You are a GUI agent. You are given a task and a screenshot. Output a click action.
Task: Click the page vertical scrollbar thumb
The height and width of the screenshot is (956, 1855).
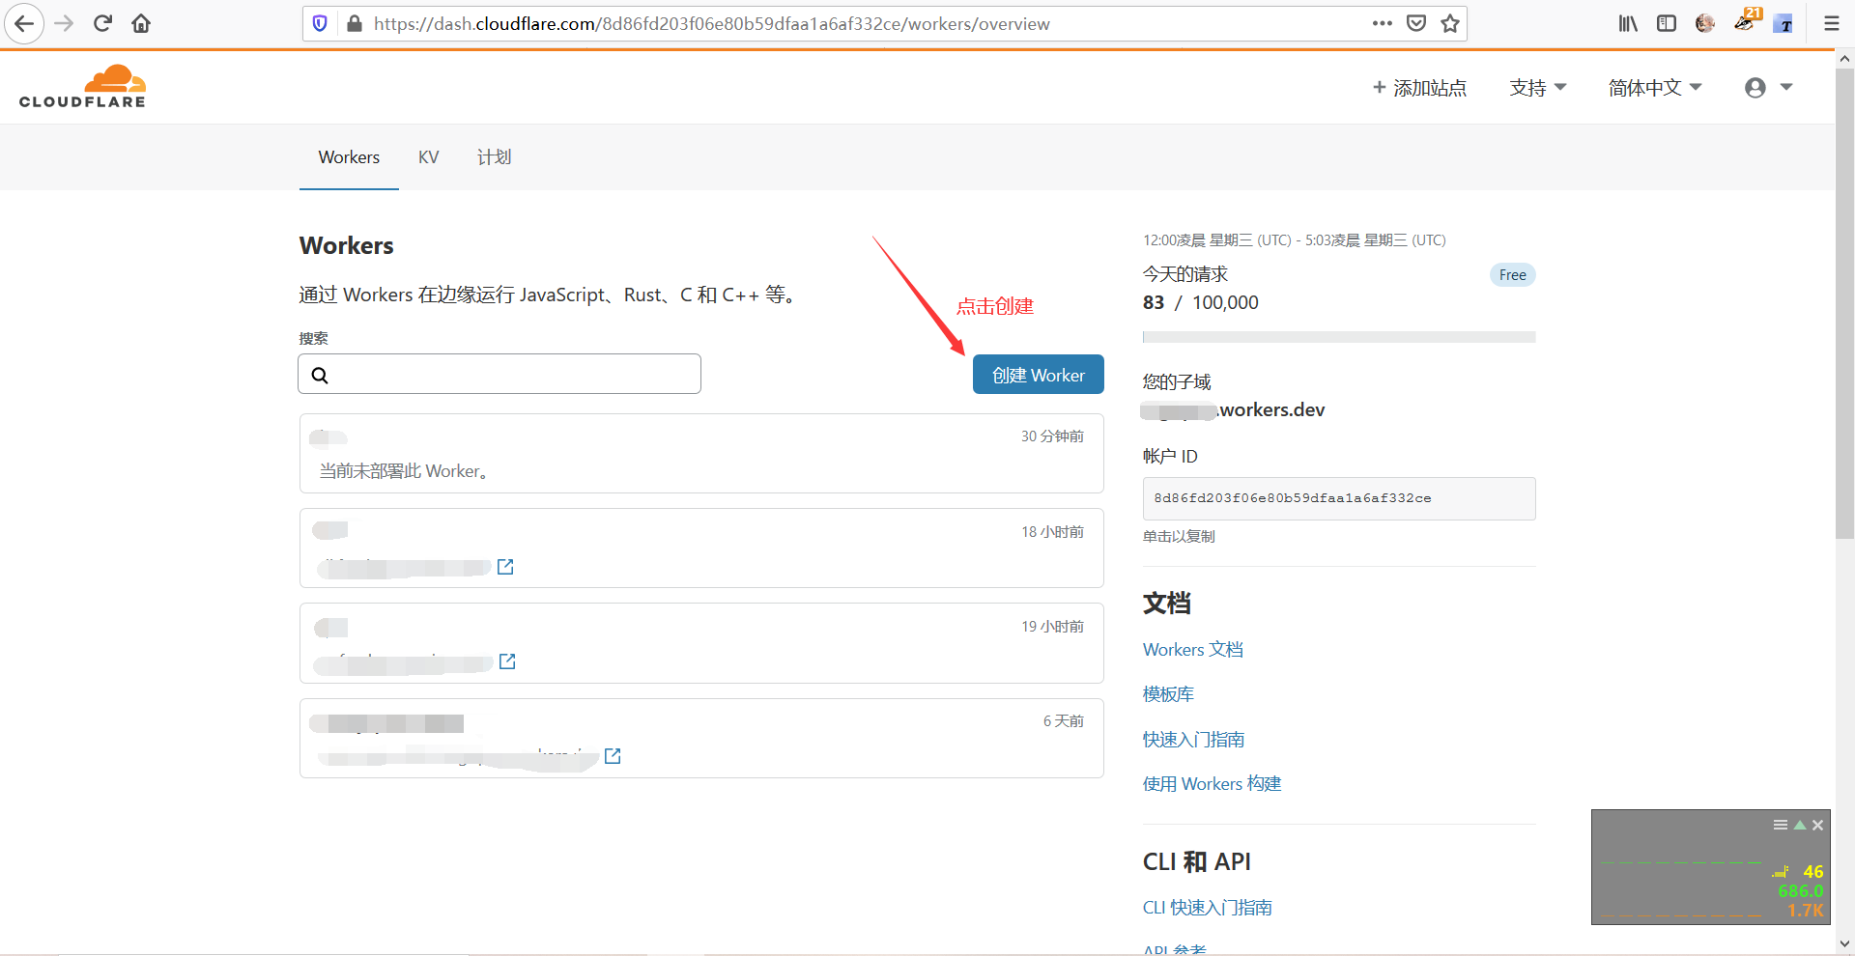pyautogui.click(x=1844, y=303)
